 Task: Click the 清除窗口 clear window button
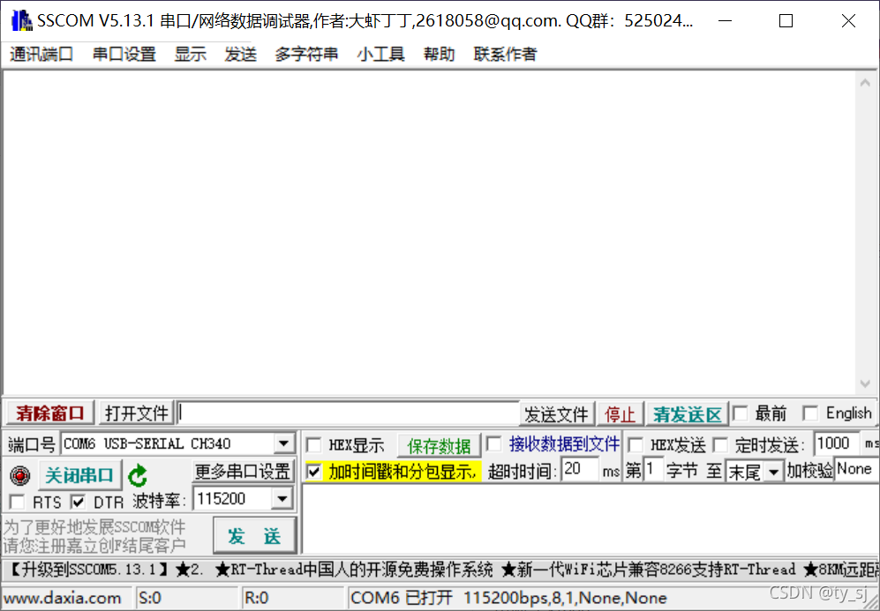(48, 413)
